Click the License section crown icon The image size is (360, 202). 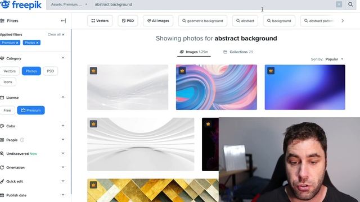point(2,98)
